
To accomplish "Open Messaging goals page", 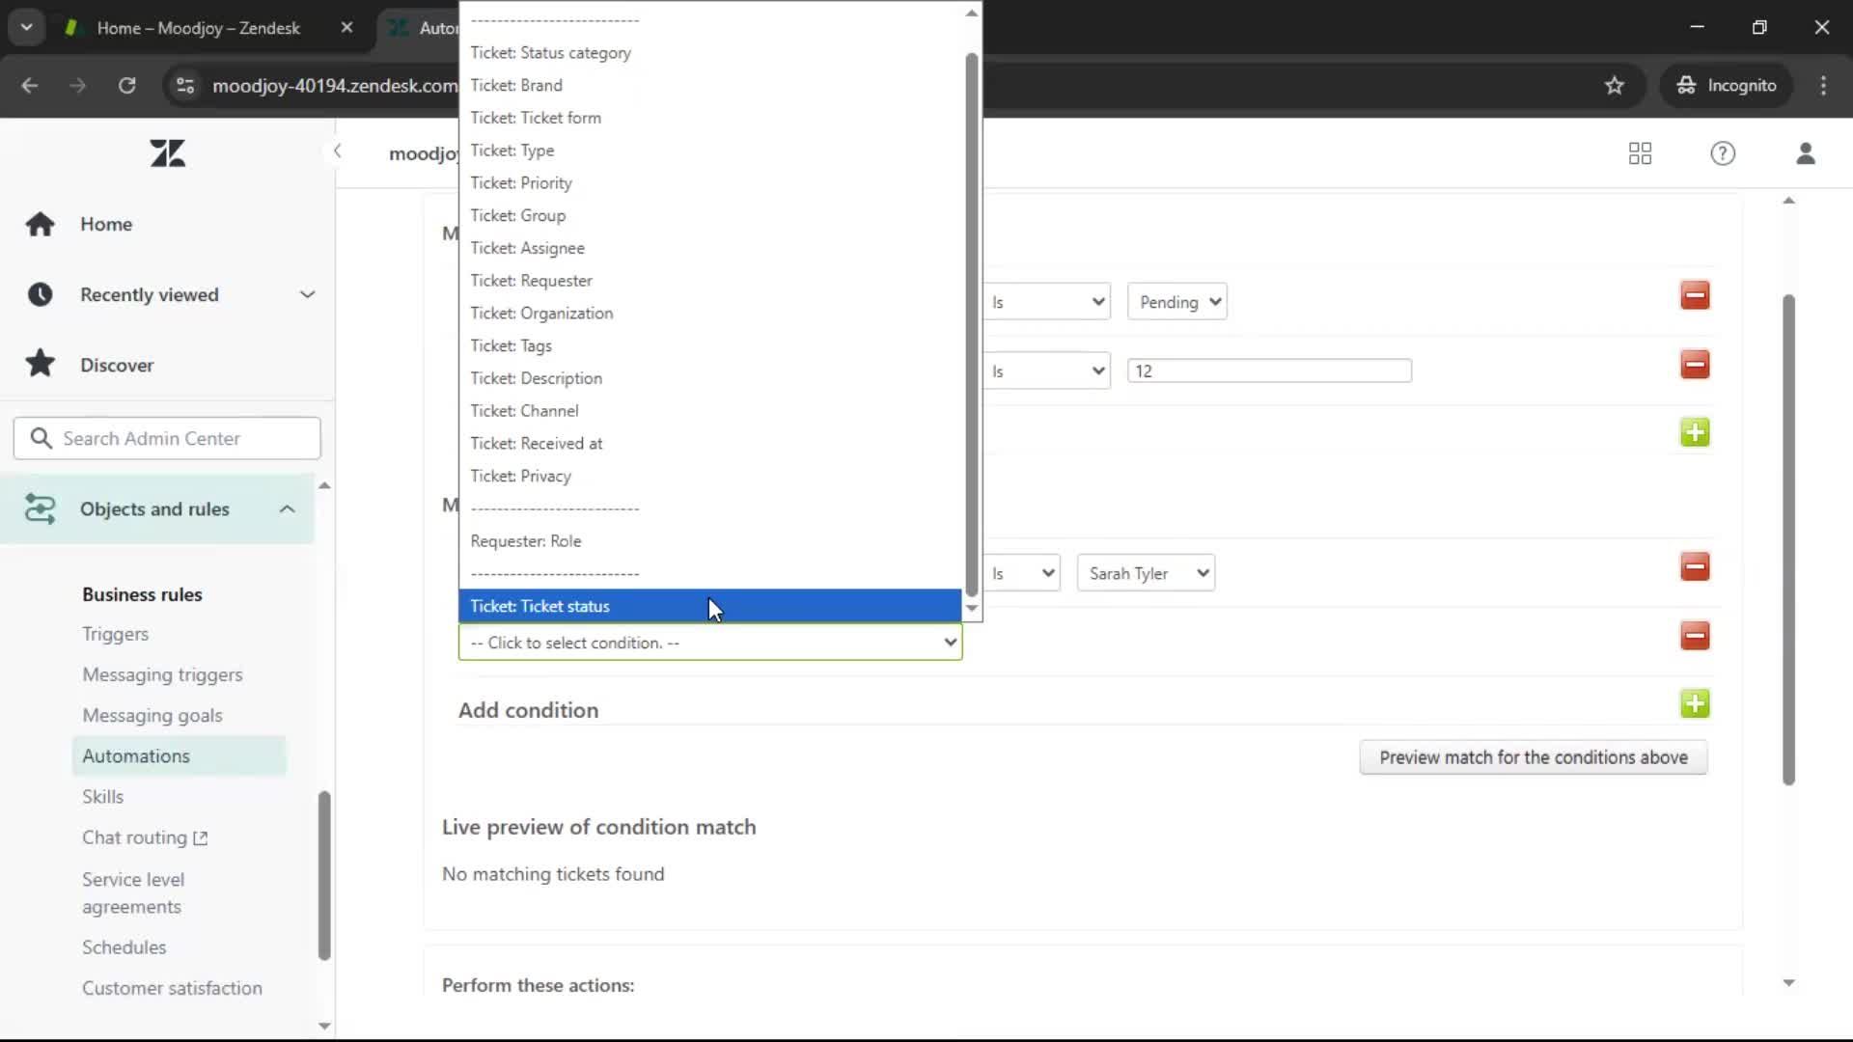I will tap(152, 715).
